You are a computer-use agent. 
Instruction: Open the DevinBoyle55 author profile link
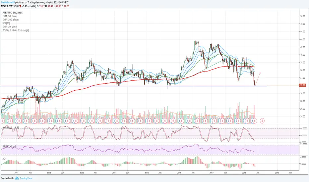click(x=8, y=2)
